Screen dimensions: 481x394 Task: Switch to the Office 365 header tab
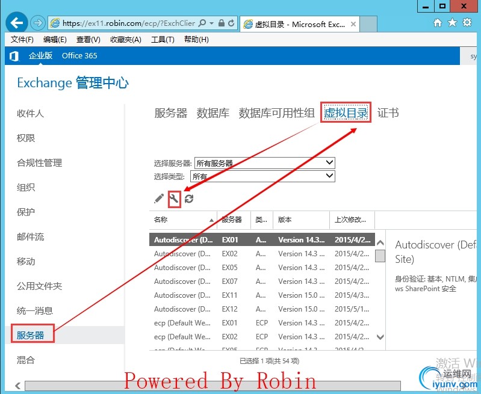coord(79,56)
